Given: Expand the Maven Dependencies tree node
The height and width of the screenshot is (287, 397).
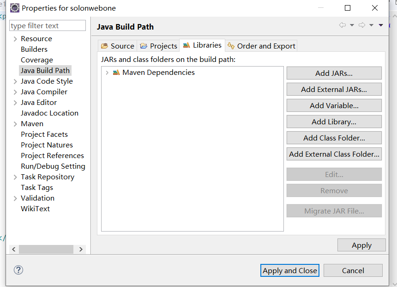Looking at the screenshot, I should coord(108,73).
